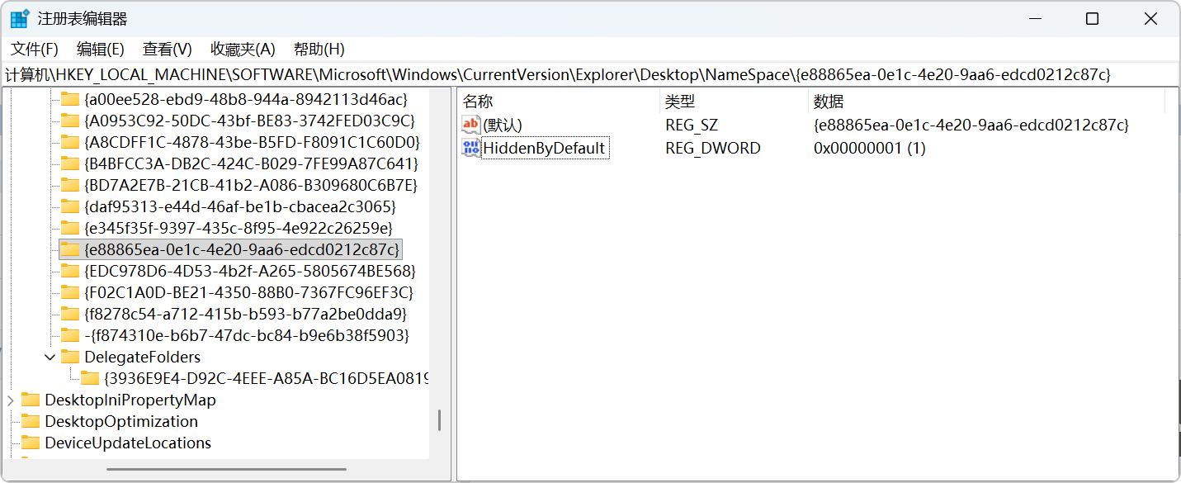Click the DelegateFolders folder icon

coord(70,358)
